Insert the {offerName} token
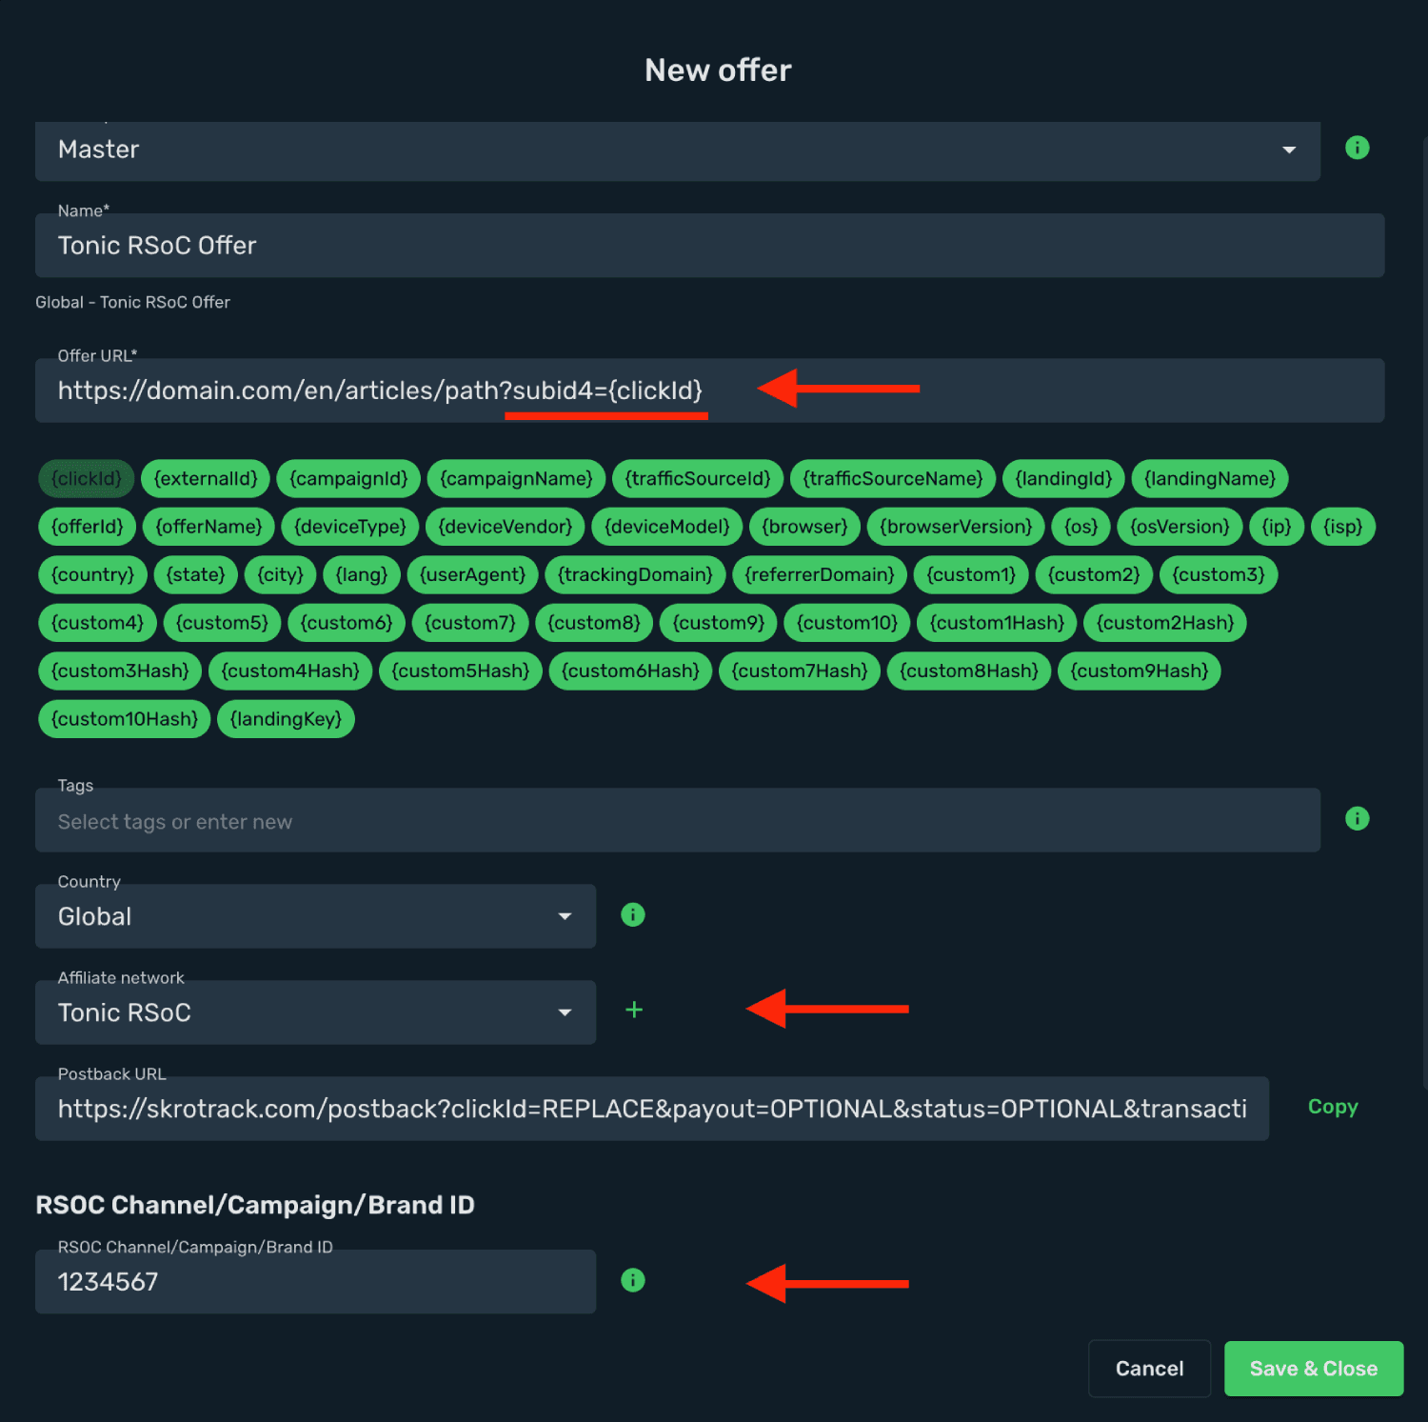This screenshot has width=1428, height=1422. tap(208, 527)
